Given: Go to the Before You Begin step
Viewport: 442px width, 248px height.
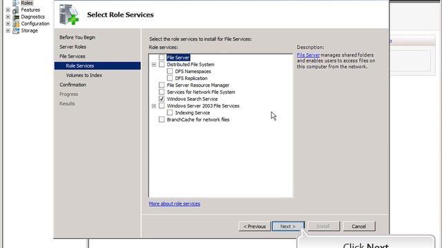Looking at the screenshot, I should [77, 37].
